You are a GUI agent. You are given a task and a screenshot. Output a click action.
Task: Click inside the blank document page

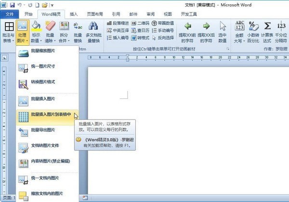point(188,131)
